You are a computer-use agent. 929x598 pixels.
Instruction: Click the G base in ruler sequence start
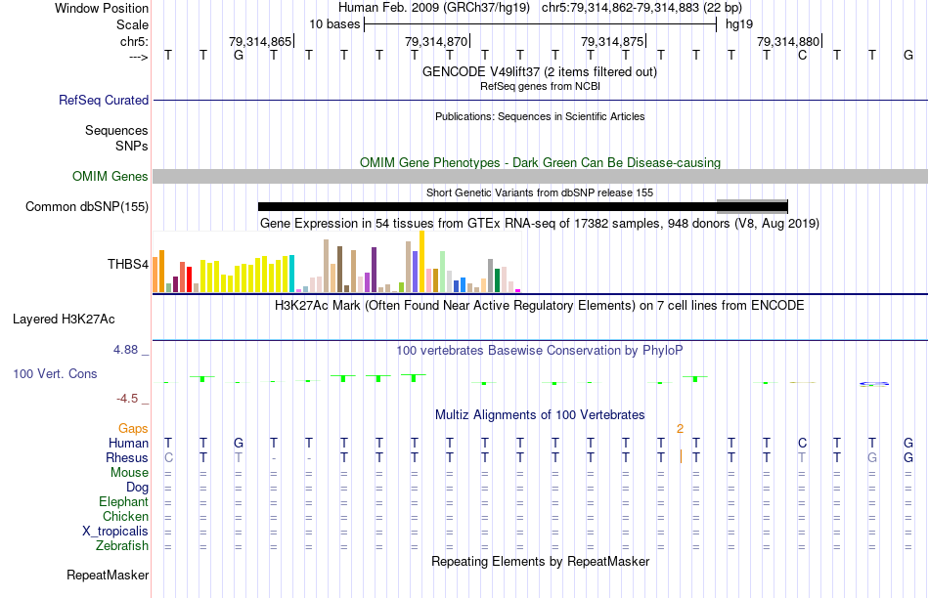(239, 55)
